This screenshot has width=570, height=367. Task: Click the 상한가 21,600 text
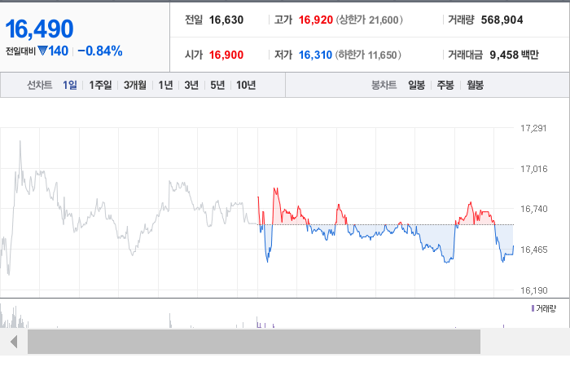[x=370, y=20]
